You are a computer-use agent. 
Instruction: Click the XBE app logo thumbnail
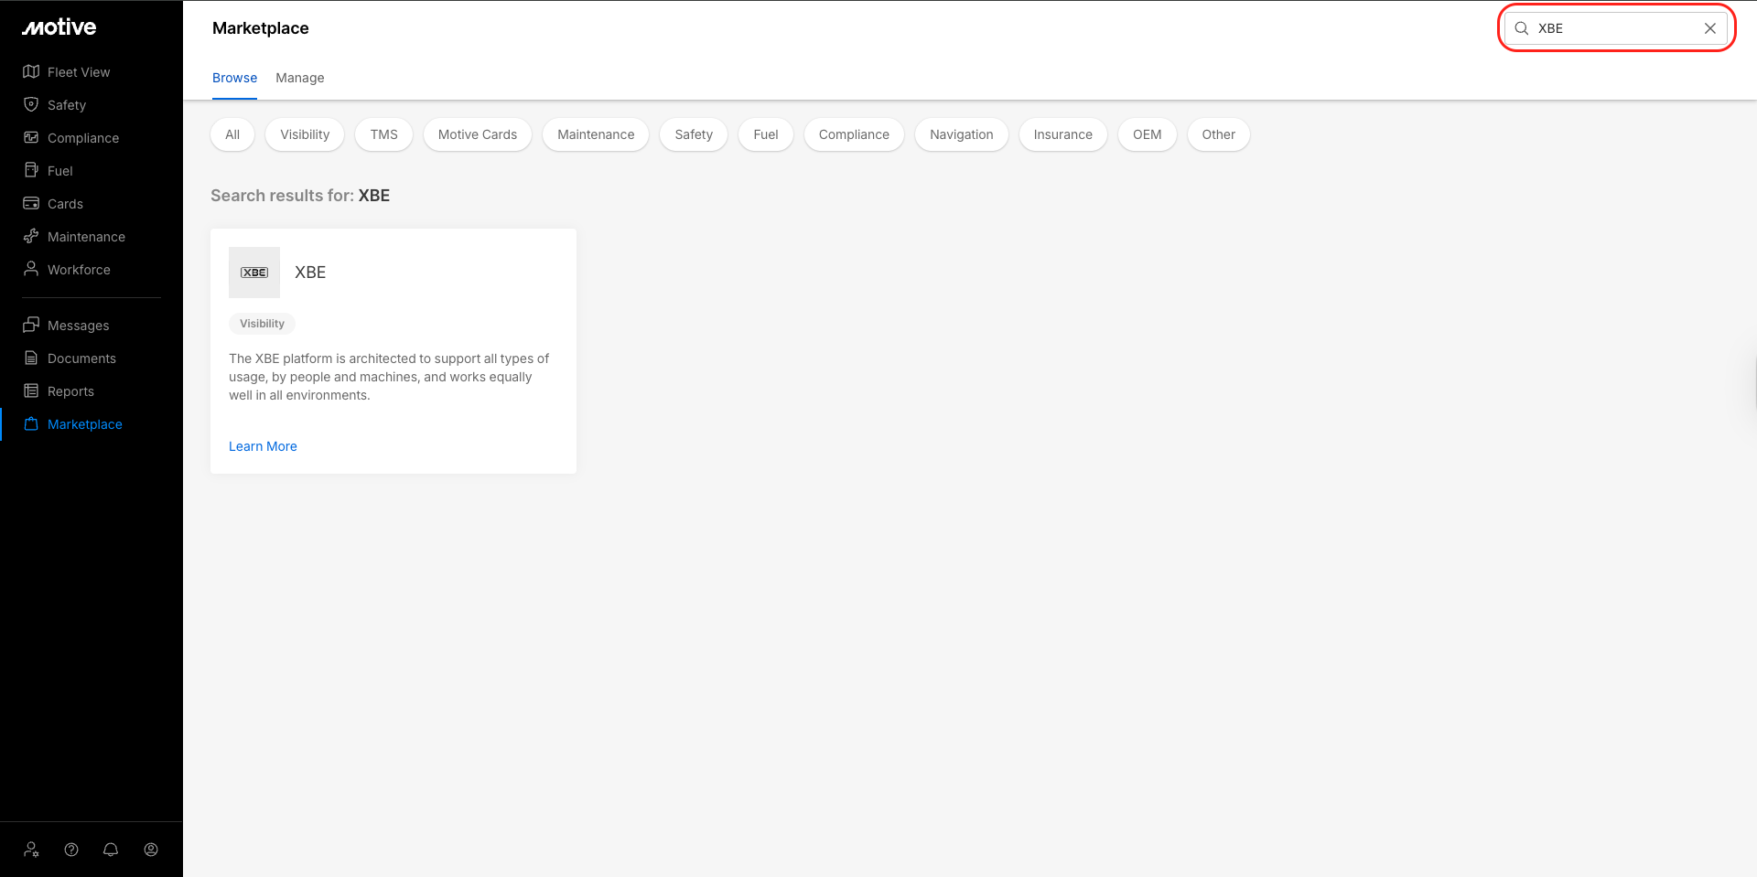pyautogui.click(x=254, y=273)
